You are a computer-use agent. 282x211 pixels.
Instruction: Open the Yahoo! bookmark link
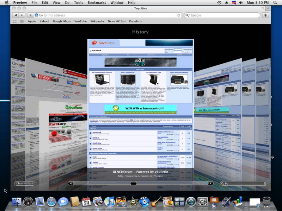pos(44,21)
